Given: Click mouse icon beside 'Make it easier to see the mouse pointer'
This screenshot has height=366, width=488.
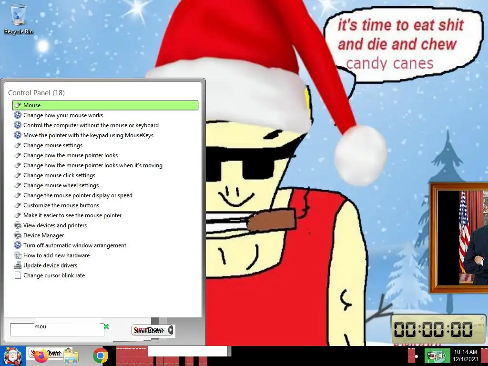Looking at the screenshot, I should [18, 215].
